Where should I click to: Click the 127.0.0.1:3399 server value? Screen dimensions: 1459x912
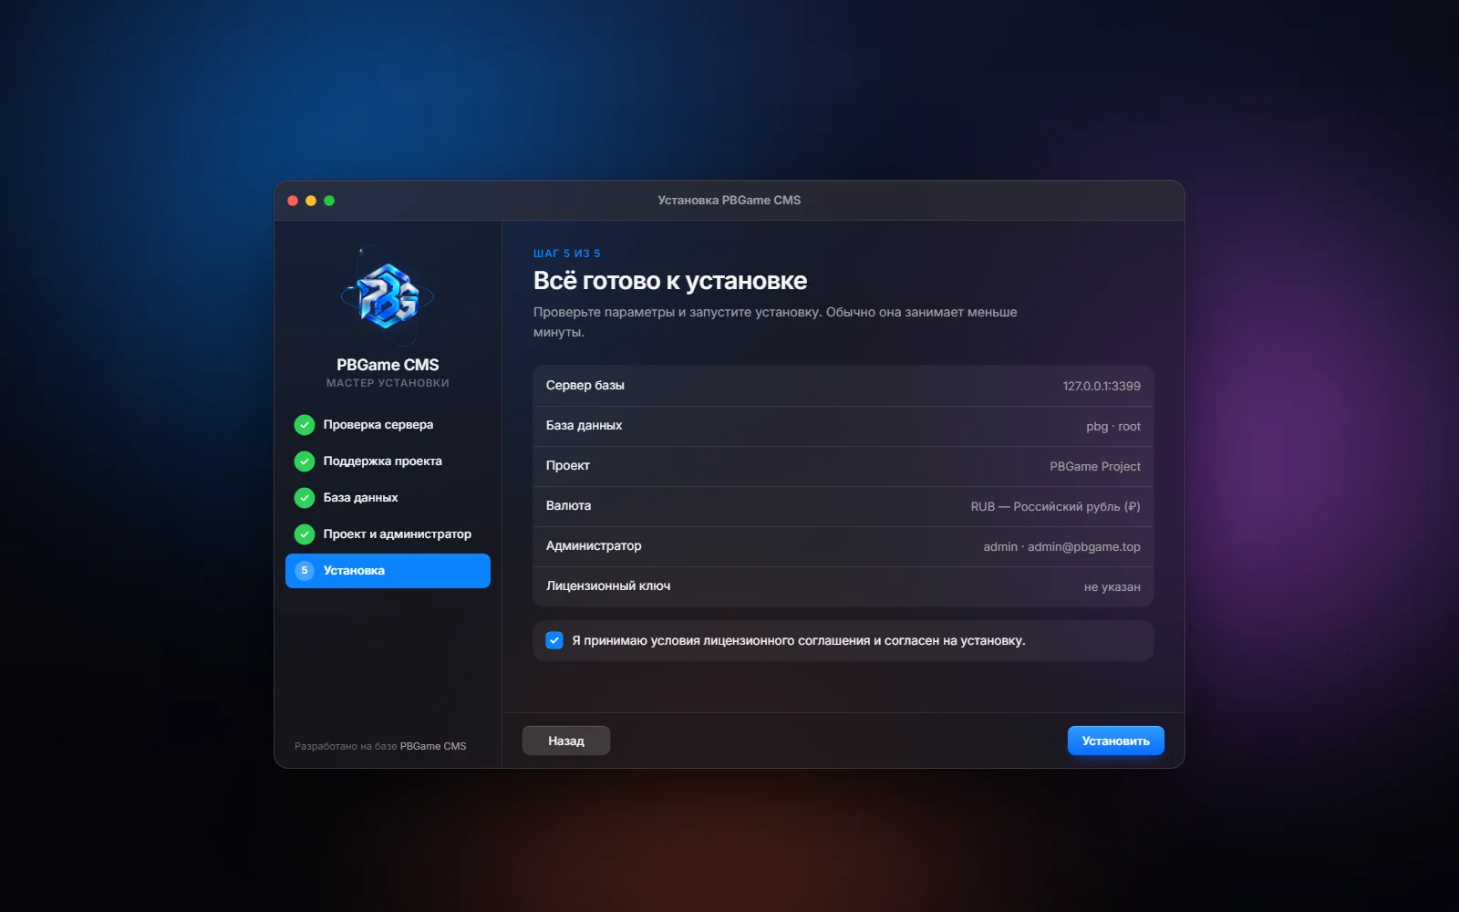click(x=1102, y=386)
